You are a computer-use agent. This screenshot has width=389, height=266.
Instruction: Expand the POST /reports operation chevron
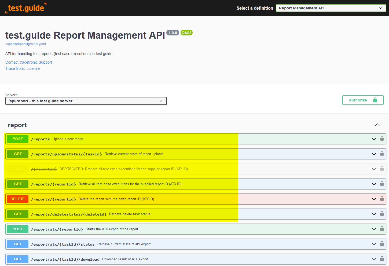click(x=374, y=139)
